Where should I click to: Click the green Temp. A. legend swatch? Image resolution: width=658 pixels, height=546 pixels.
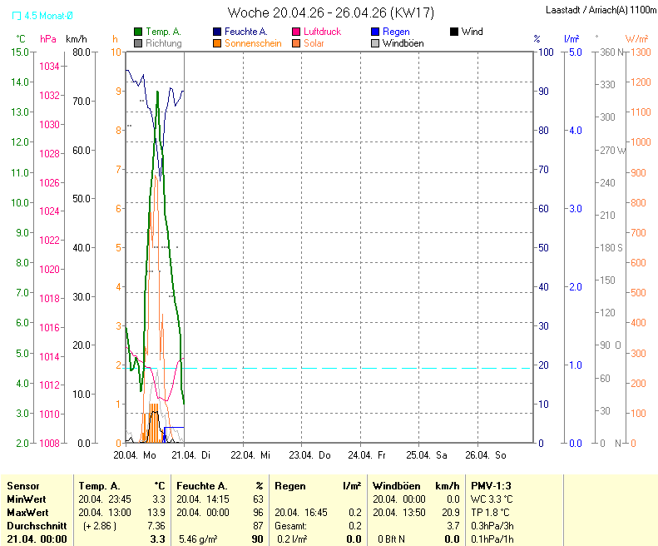138,32
